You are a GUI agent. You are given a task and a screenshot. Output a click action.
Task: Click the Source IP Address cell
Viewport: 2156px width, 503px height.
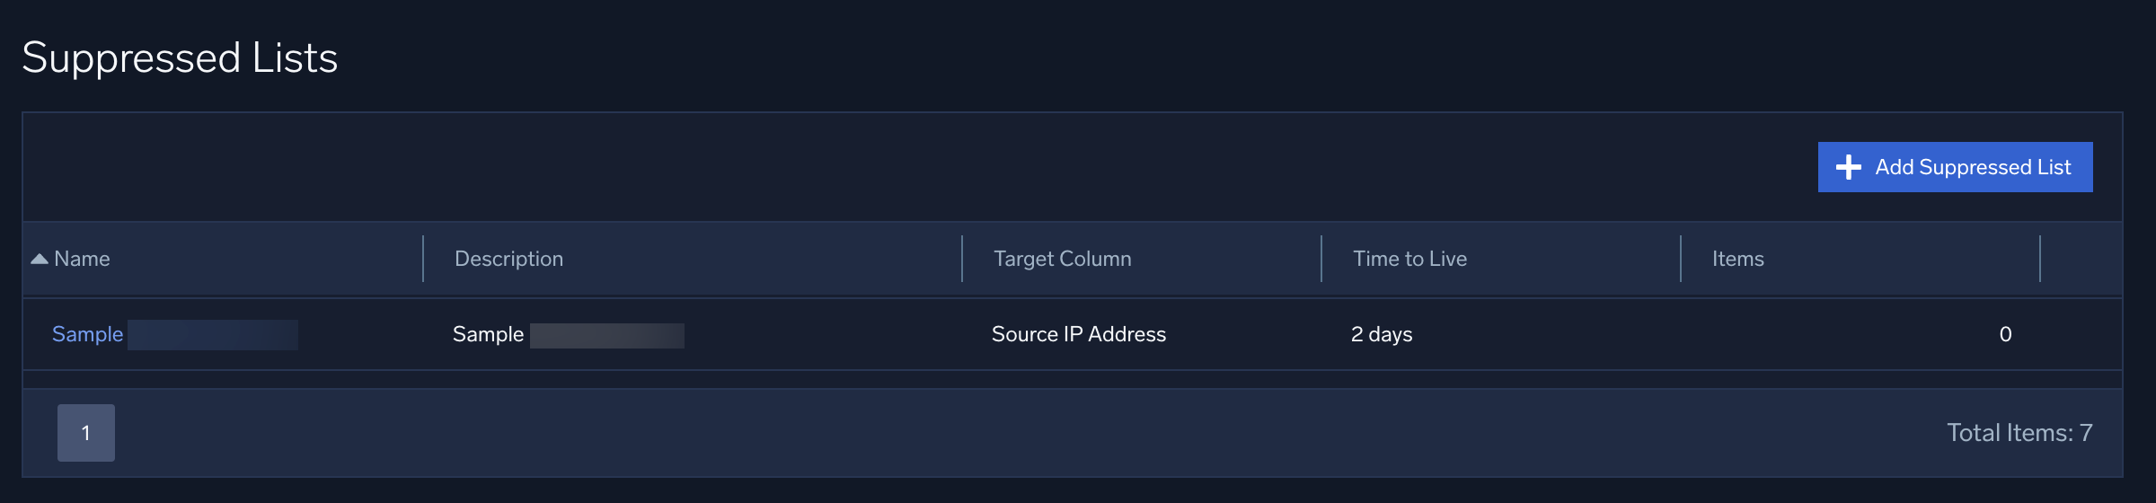coord(1078,334)
